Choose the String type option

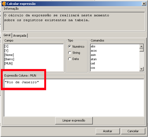(x=70, y=53)
